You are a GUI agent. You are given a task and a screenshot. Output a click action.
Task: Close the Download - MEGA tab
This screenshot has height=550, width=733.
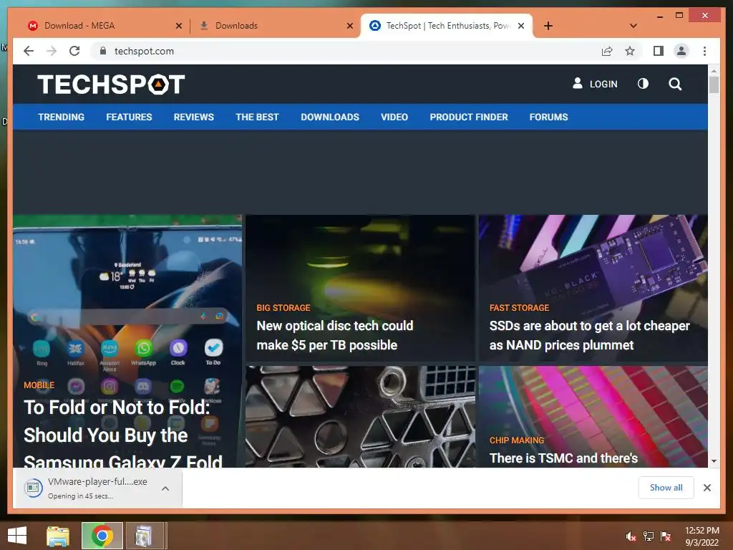[178, 26]
